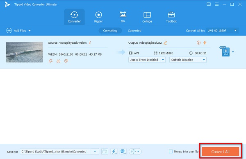This screenshot has height=159, width=246.
Task: Click the scissors cut icon
Action: [58, 61]
